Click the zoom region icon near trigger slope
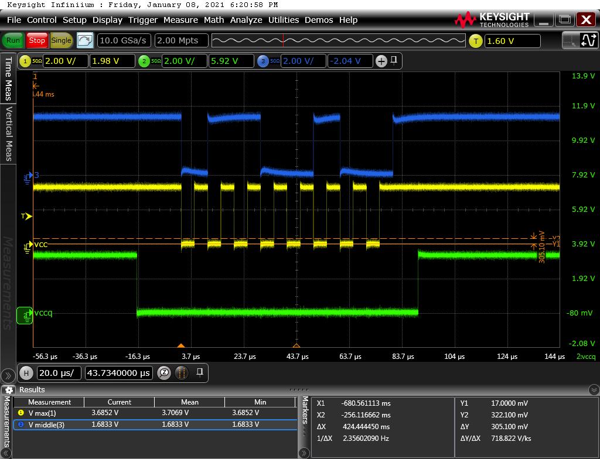Image resolution: width=600 pixels, height=459 pixels. [x=570, y=40]
